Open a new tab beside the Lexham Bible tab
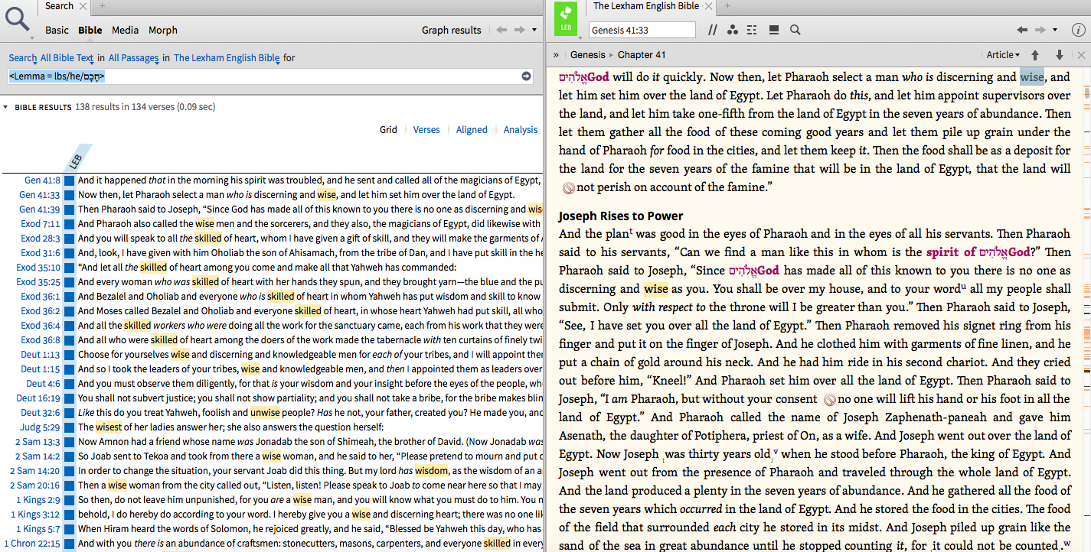1091x552 pixels. pyautogui.click(x=728, y=6)
